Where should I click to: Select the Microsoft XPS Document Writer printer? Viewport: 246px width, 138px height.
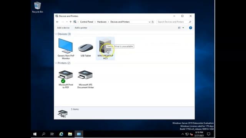coord(85,79)
